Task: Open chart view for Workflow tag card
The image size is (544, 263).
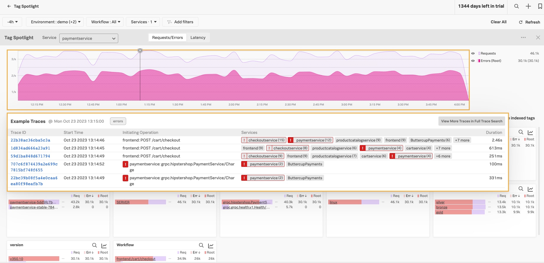Action: pos(211,245)
